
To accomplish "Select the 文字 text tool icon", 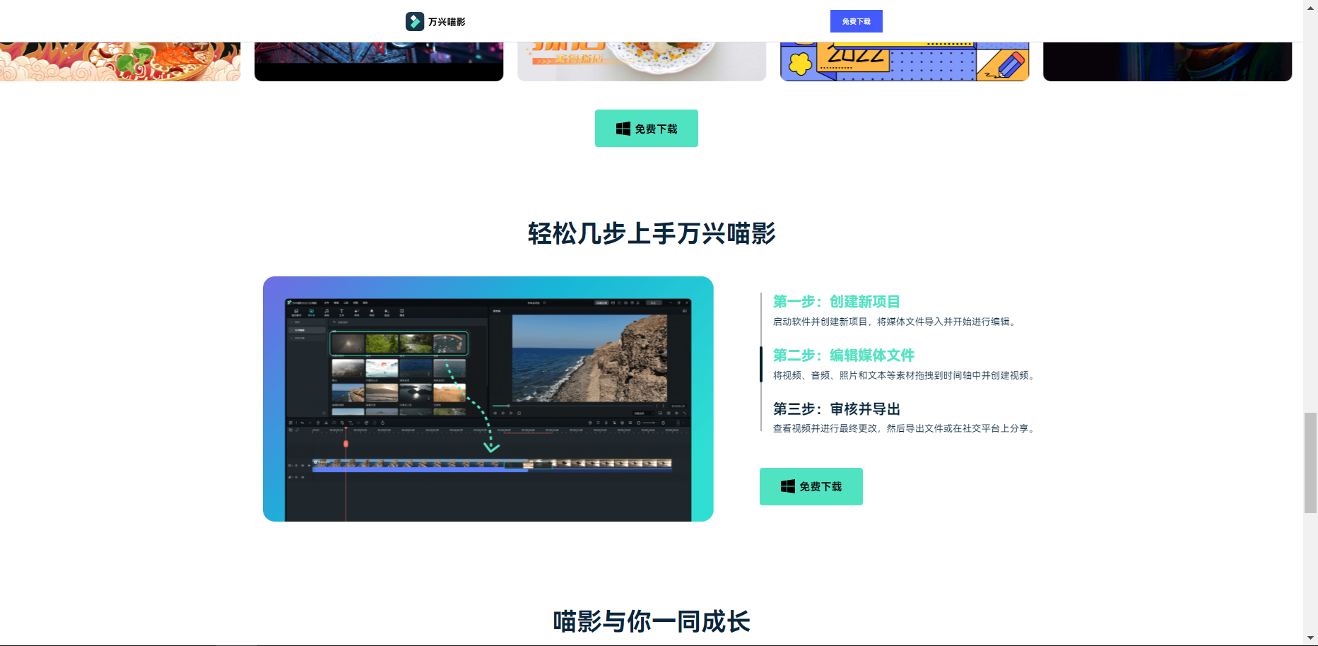I will click(x=341, y=311).
